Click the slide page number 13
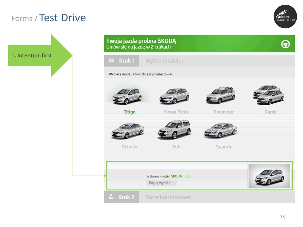 (282, 217)
